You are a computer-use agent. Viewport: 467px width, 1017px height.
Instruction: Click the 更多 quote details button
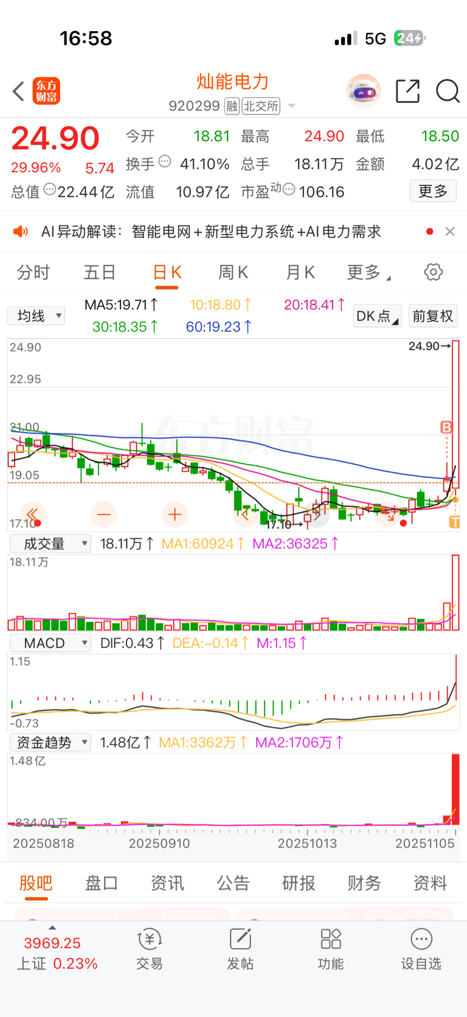[x=433, y=191]
